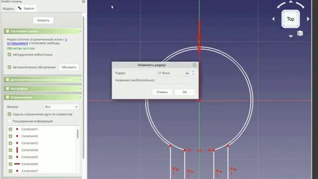Expand Дополнительные настройки решателя section

(x=42, y=80)
